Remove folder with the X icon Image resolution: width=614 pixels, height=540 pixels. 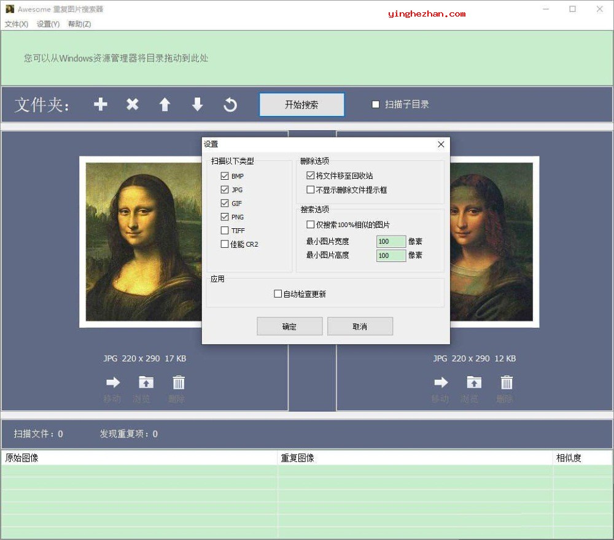tap(133, 104)
